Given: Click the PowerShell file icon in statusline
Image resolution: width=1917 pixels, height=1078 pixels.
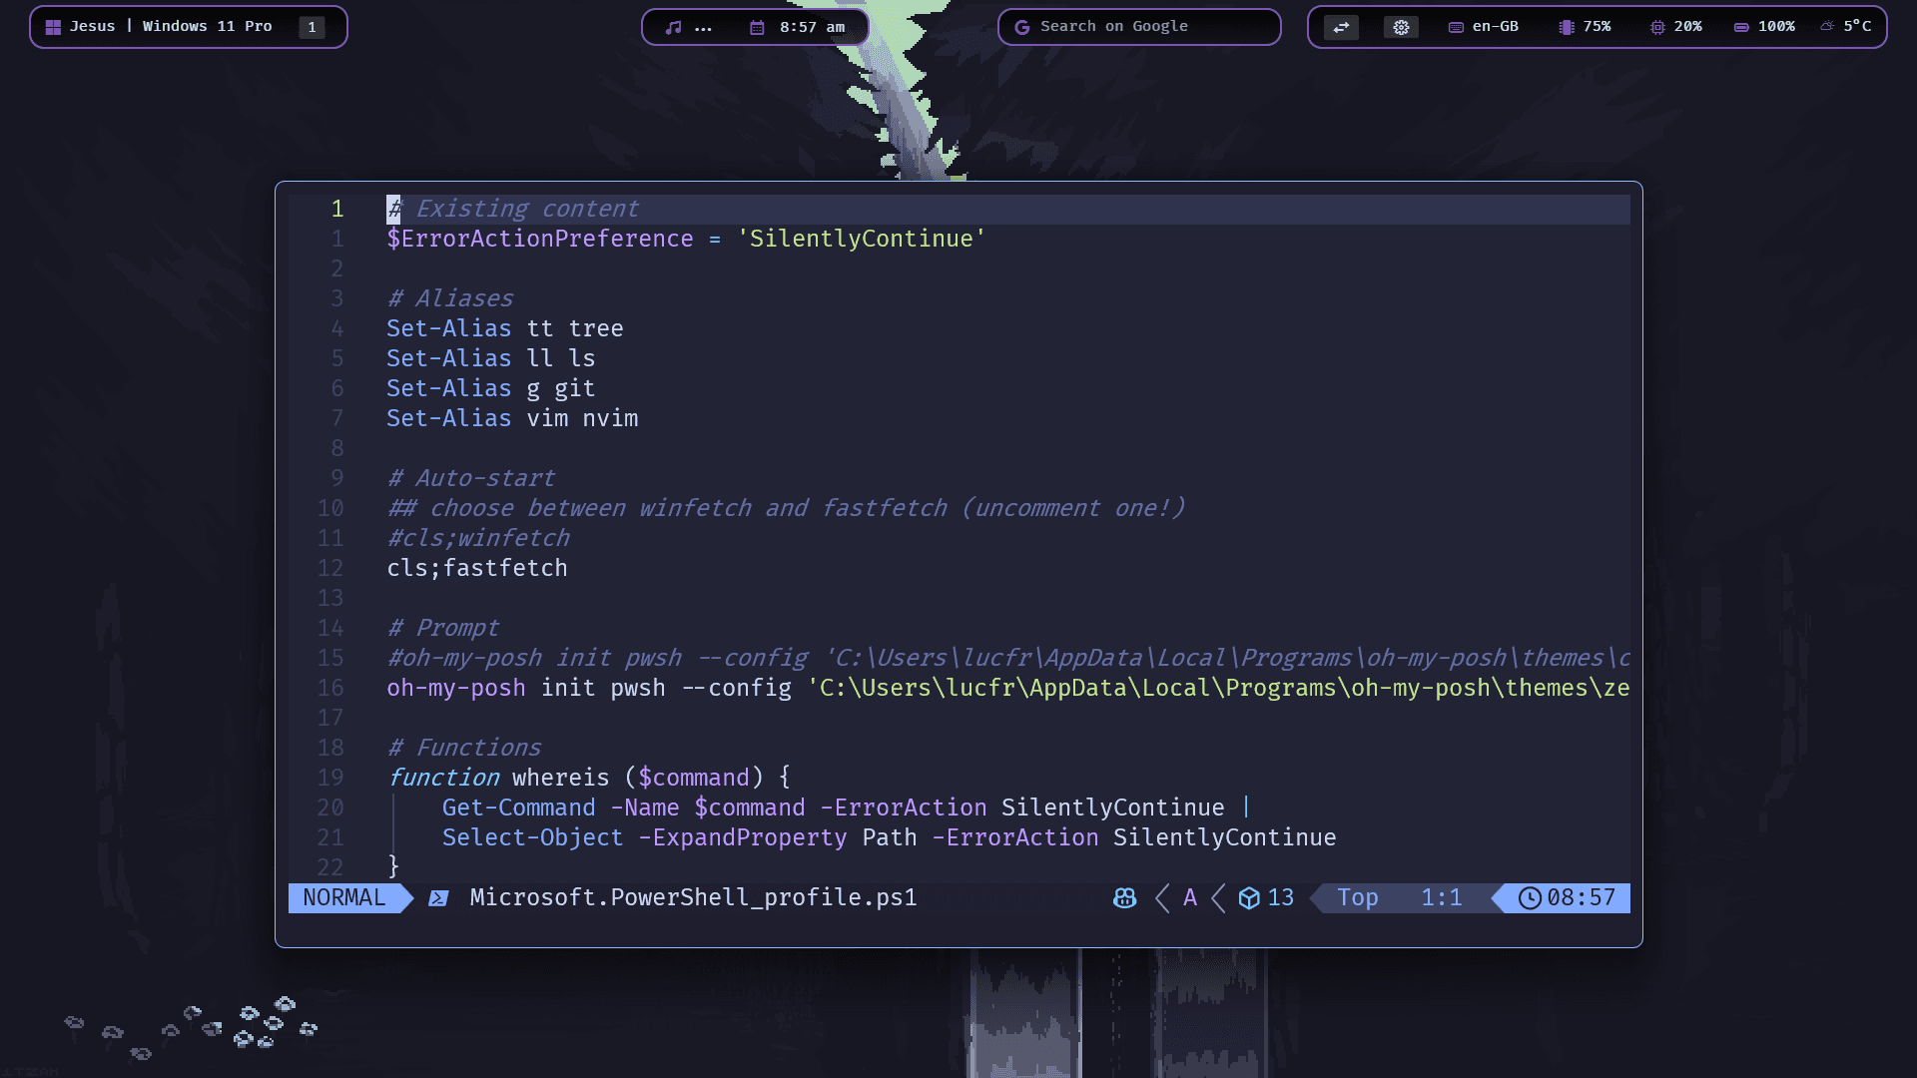Looking at the screenshot, I should pyautogui.click(x=438, y=898).
